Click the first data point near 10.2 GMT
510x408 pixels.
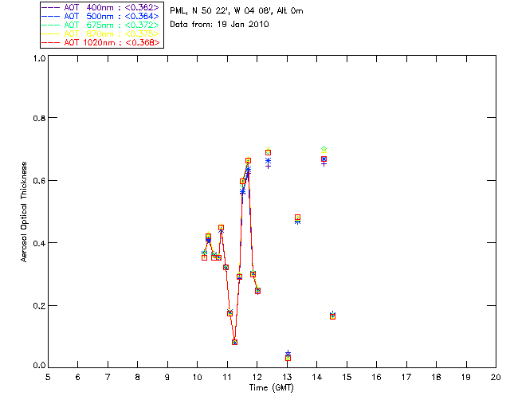pyautogui.click(x=204, y=257)
